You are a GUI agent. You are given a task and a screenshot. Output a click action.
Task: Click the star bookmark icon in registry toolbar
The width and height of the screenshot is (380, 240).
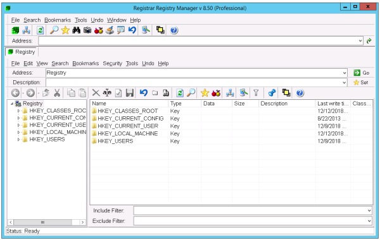[205, 93]
